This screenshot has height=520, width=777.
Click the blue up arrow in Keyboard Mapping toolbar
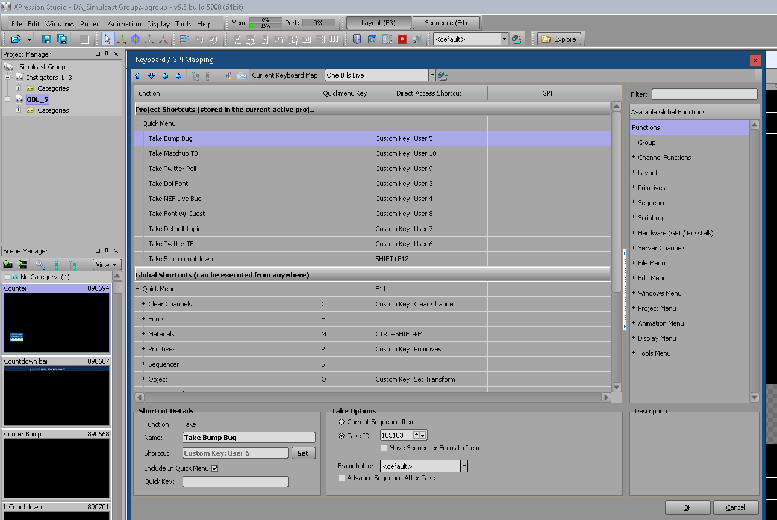pyautogui.click(x=138, y=76)
